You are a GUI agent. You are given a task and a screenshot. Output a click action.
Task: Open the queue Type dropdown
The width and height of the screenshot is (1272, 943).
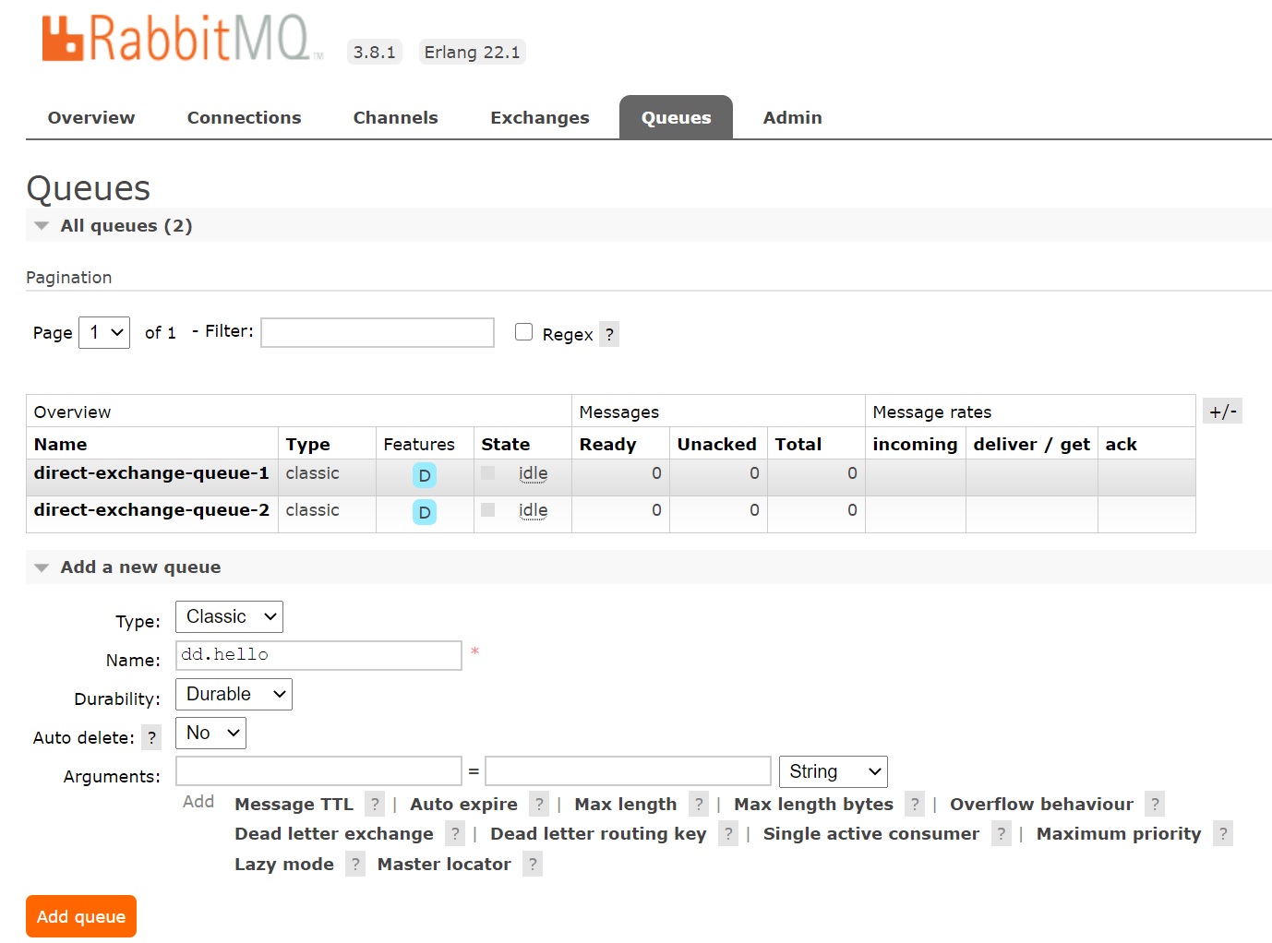pyautogui.click(x=229, y=616)
